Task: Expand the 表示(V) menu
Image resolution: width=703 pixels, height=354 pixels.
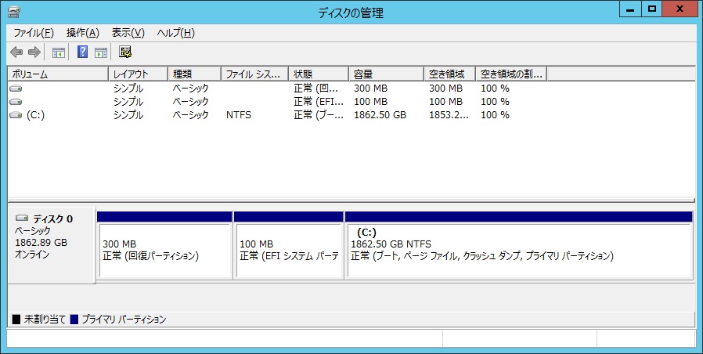Action: click(x=128, y=33)
